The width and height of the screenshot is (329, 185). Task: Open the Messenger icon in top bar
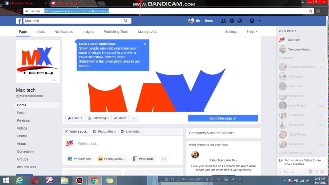(232, 21)
